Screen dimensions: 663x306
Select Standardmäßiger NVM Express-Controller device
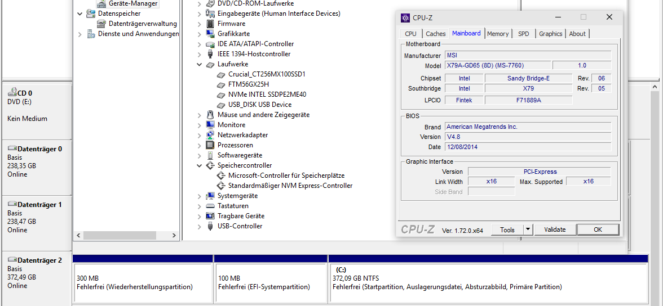tap(290, 186)
